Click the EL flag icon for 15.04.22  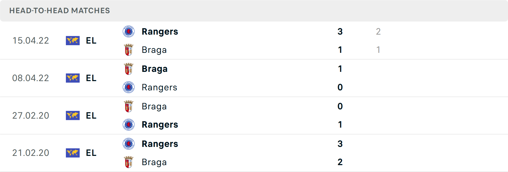pos(73,41)
